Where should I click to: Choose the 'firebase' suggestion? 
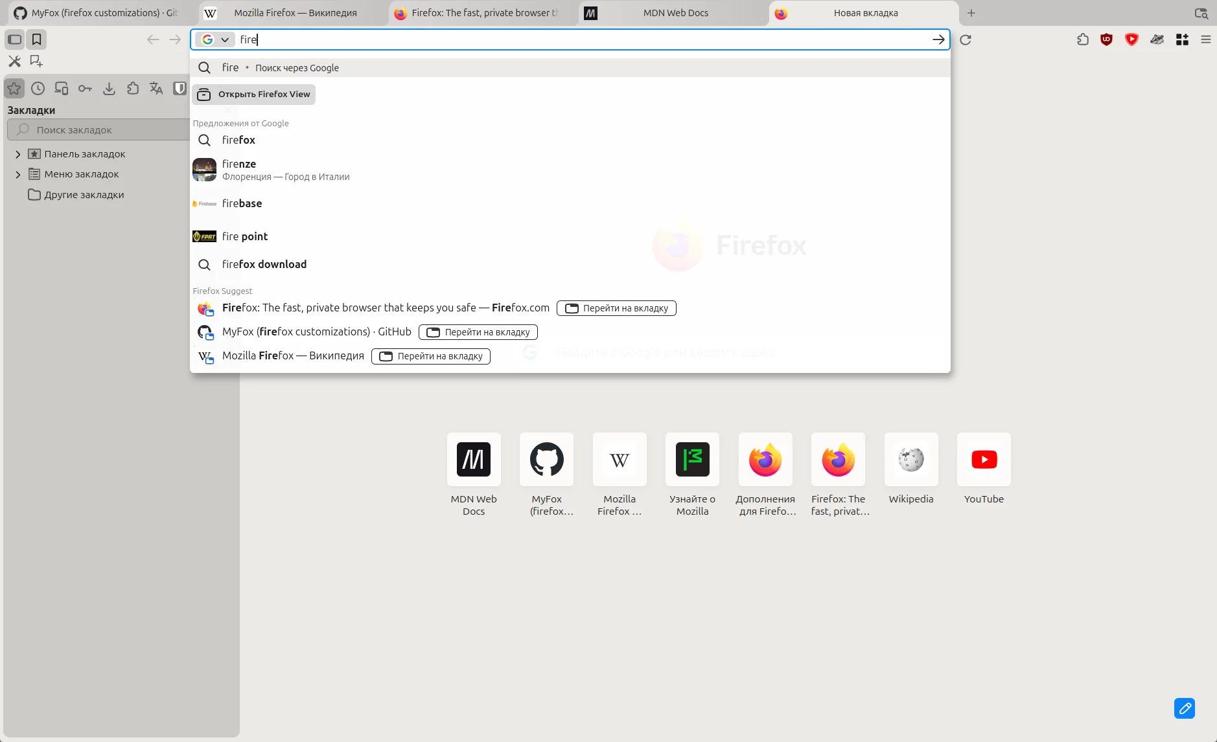click(570, 203)
